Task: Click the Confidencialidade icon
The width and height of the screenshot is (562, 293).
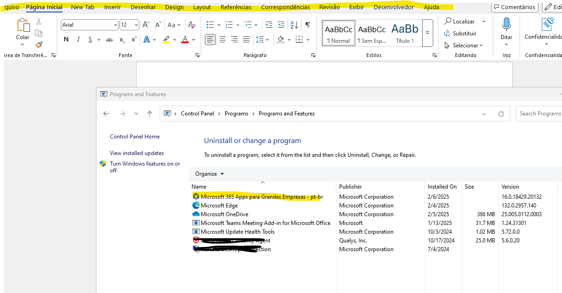Action: click(547, 24)
